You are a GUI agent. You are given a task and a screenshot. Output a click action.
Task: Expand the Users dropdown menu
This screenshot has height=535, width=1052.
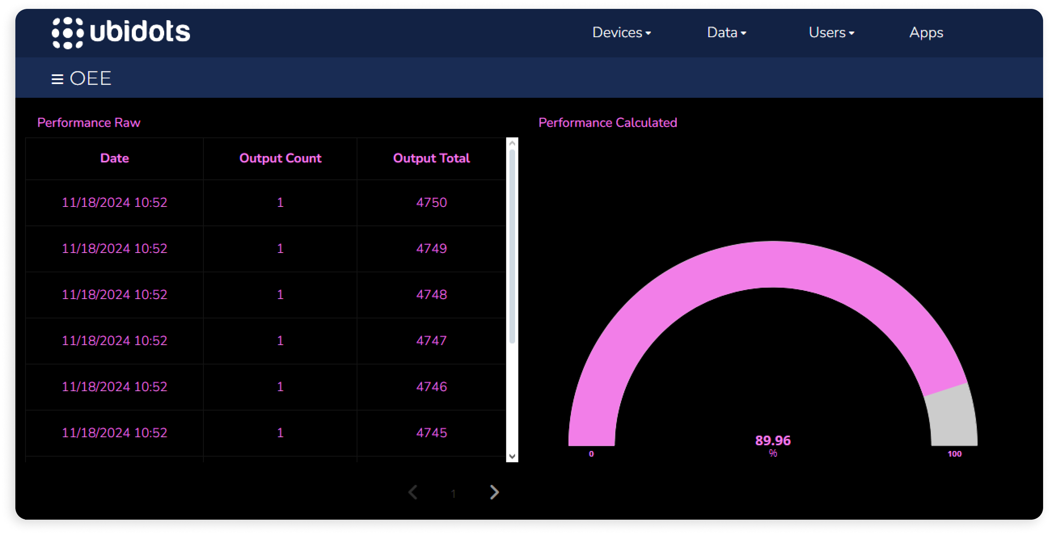831,33
